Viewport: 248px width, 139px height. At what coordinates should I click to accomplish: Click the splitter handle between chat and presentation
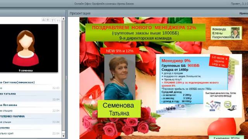coord(66,78)
